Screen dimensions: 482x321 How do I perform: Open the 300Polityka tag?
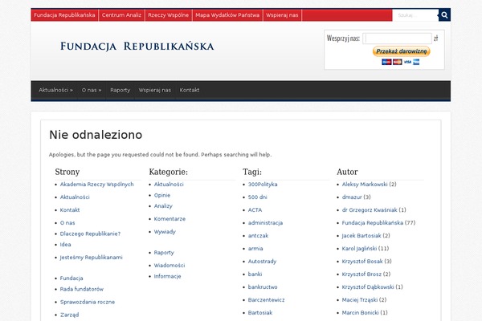(263, 185)
